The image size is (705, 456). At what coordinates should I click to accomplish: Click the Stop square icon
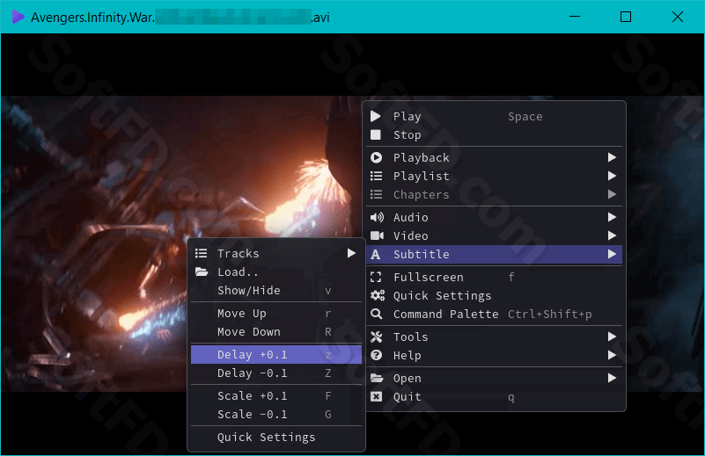click(x=376, y=134)
